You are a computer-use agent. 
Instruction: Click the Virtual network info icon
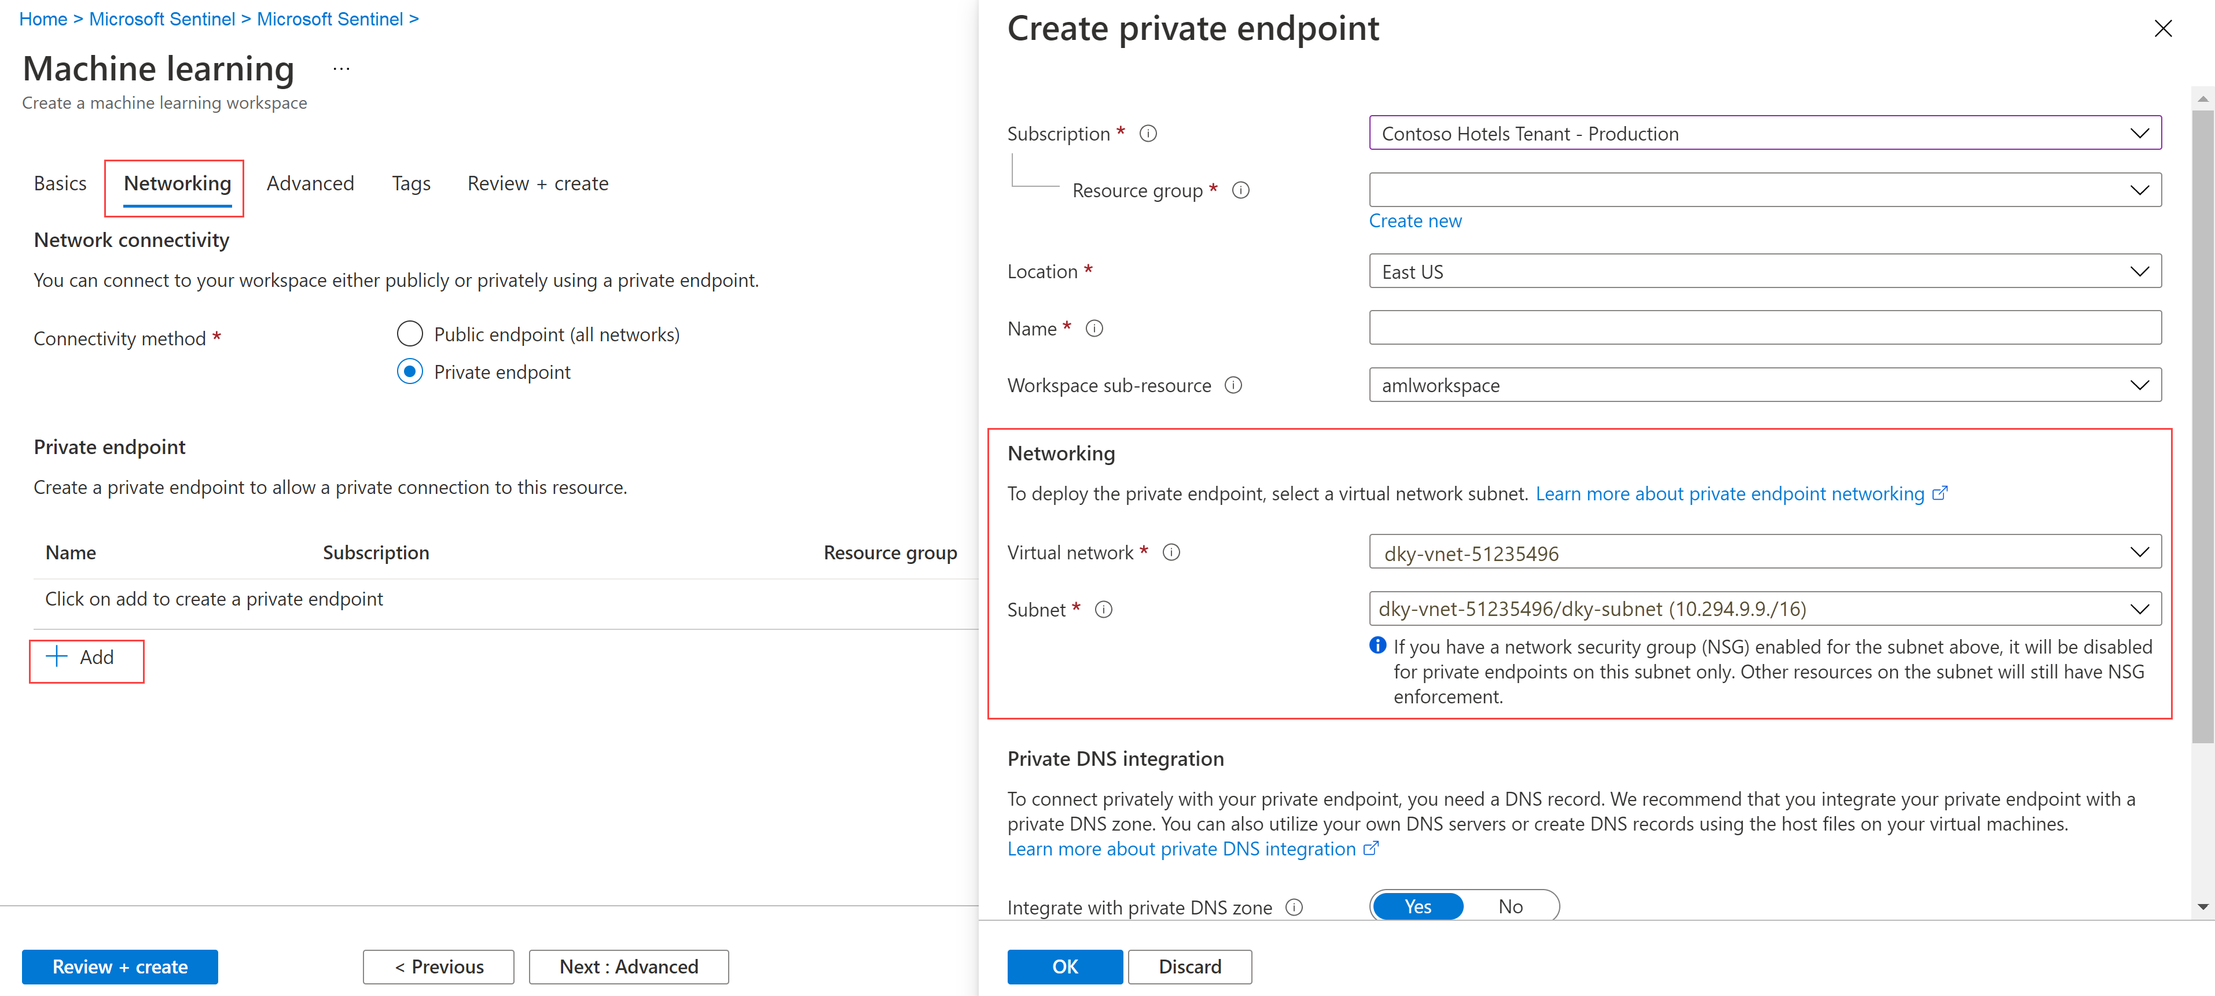pyautogui.click(x=1172, y=552)
